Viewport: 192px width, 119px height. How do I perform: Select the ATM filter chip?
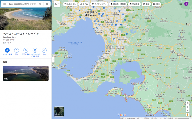[156, 4]
